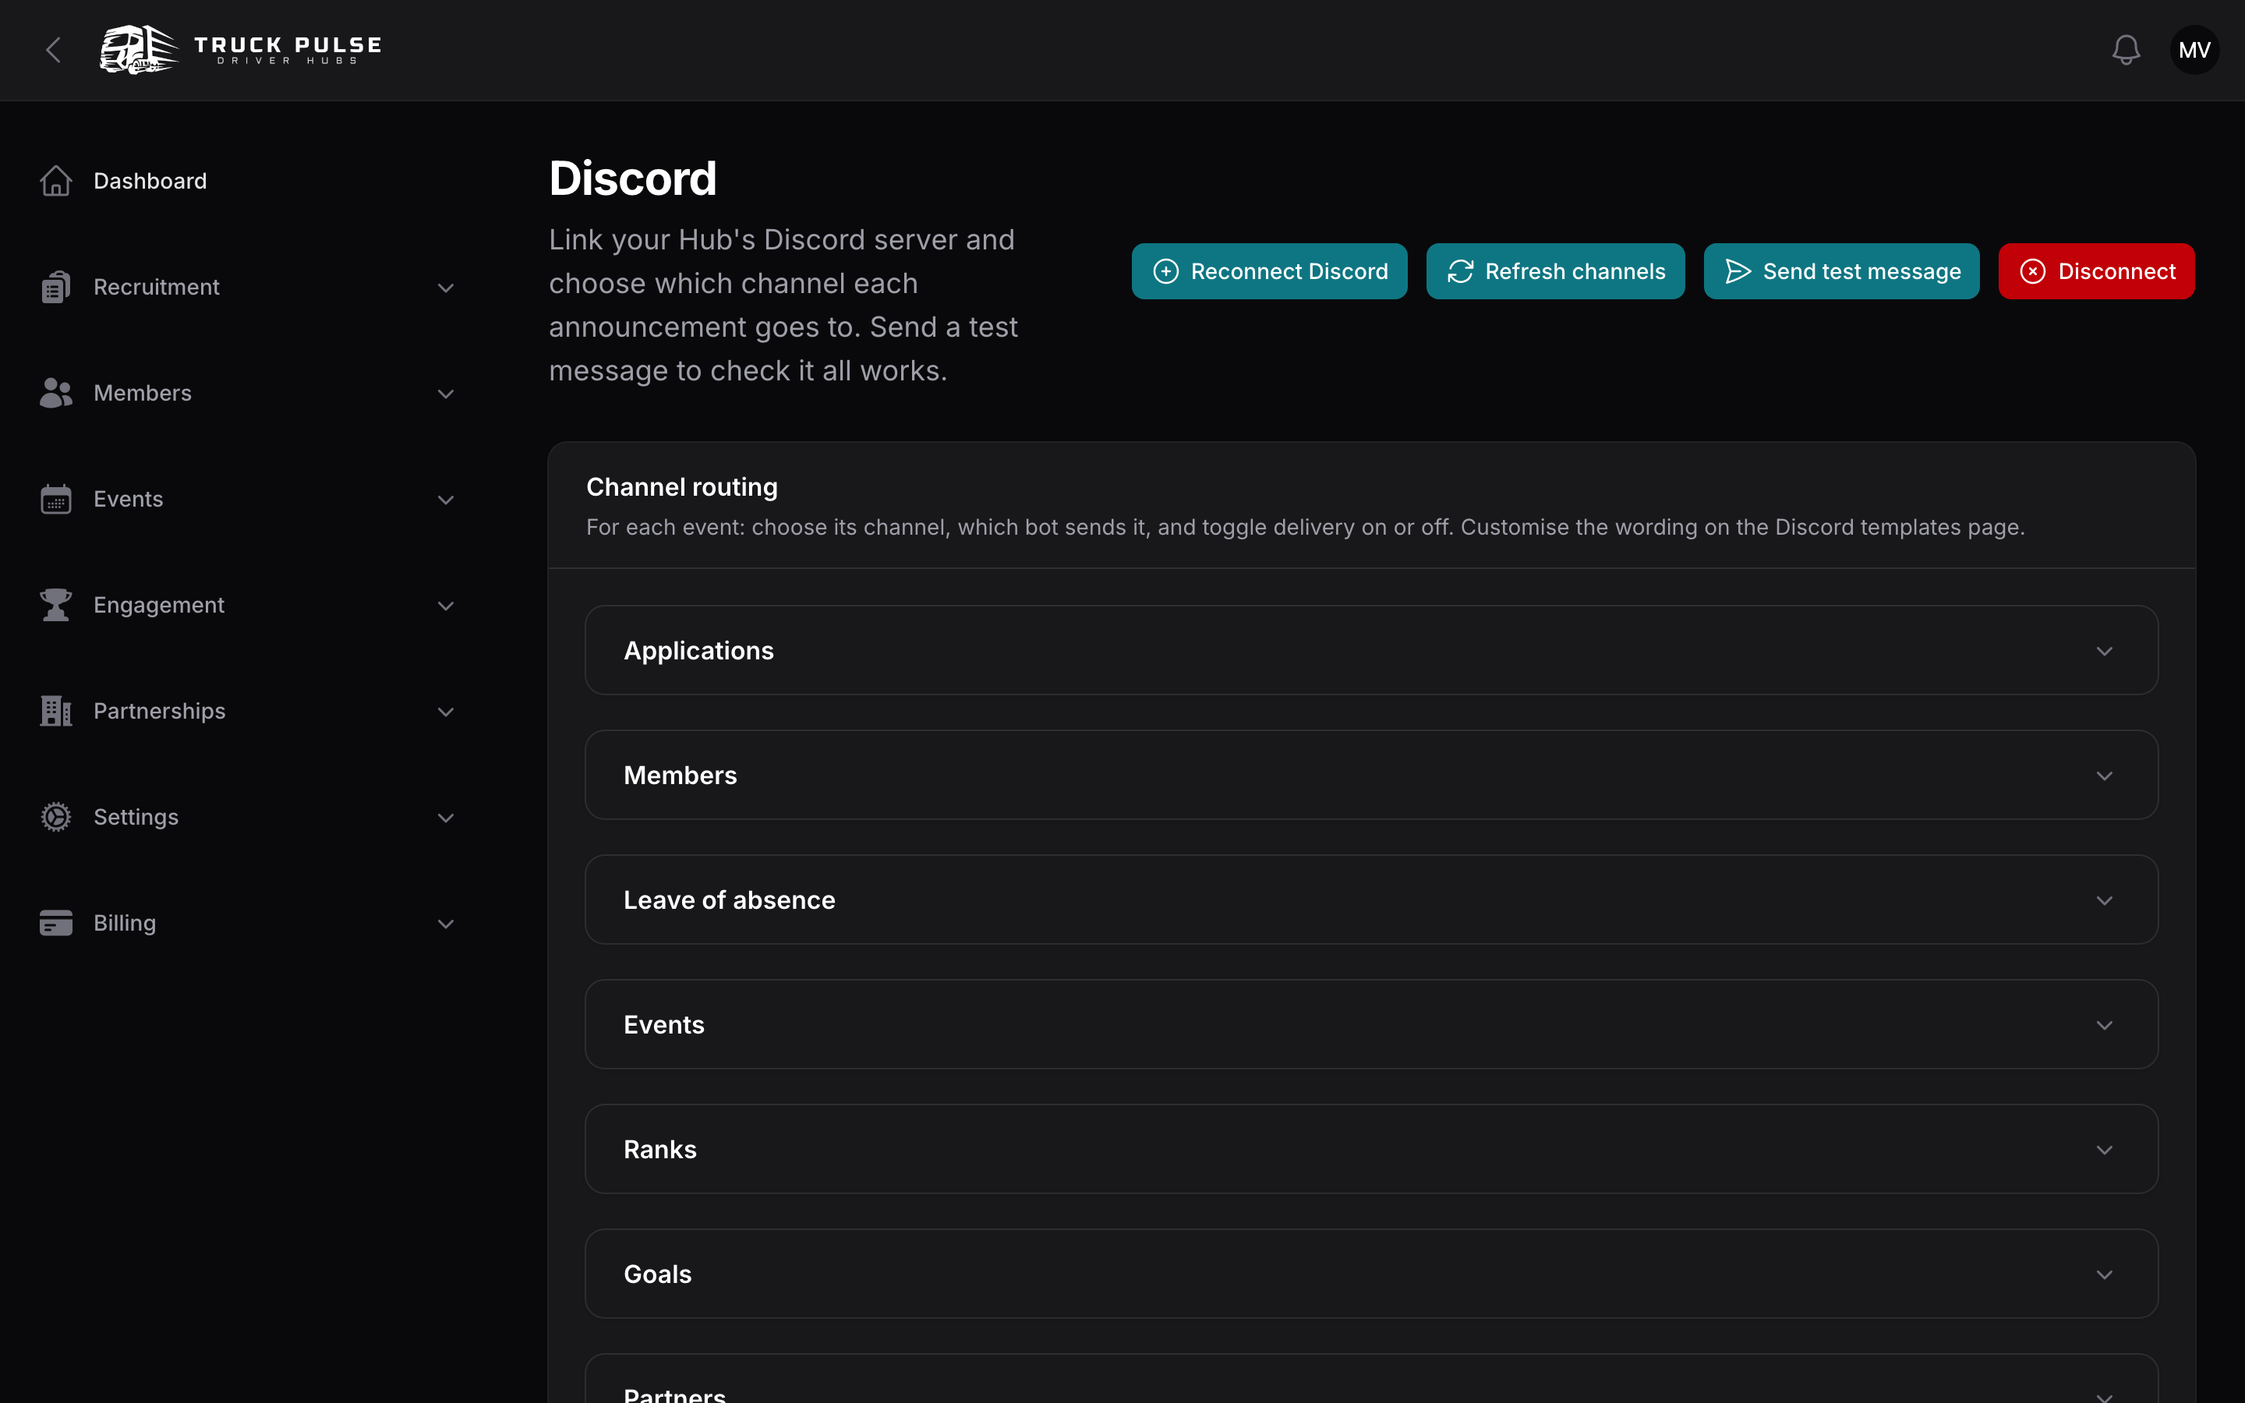2245x1403 pixels.
Task: Expand Partnerships with its sidebar chevron
Action: coord(445,712)
